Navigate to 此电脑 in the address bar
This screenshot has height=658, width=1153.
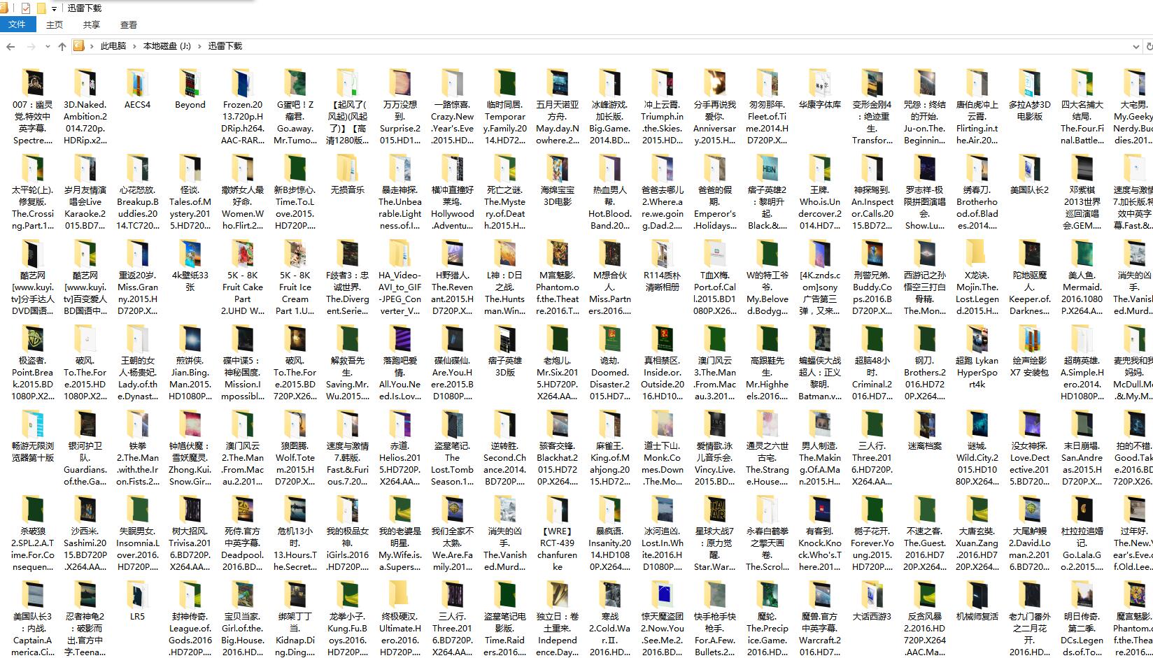pos(113,46)
